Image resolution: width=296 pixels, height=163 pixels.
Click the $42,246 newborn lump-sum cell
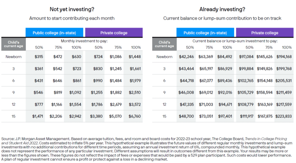point(186,57)
